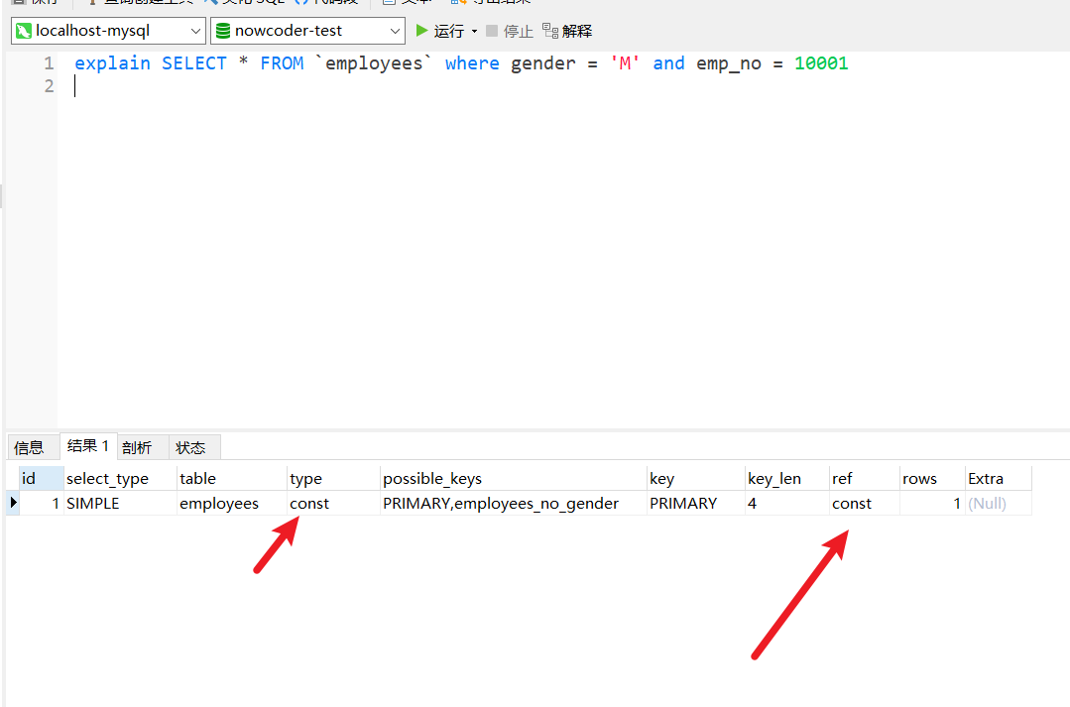Click the row indicator triangle of result row
Screen dimensions: 1070x707
pos(13,503)
